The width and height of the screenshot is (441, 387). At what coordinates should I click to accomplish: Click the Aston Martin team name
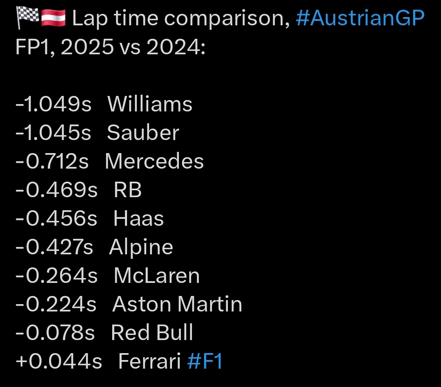177,304
